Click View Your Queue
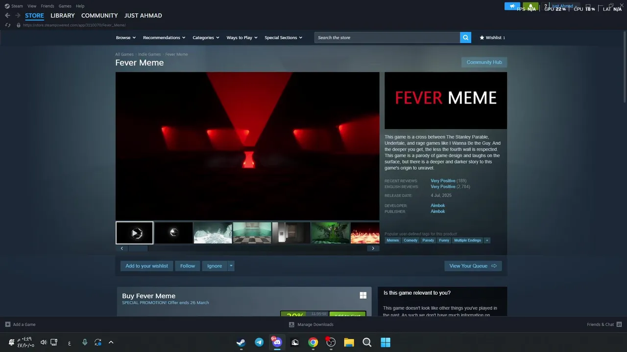Screen dimensions: 627x352 pyautogui.click(x=473, y=266)
